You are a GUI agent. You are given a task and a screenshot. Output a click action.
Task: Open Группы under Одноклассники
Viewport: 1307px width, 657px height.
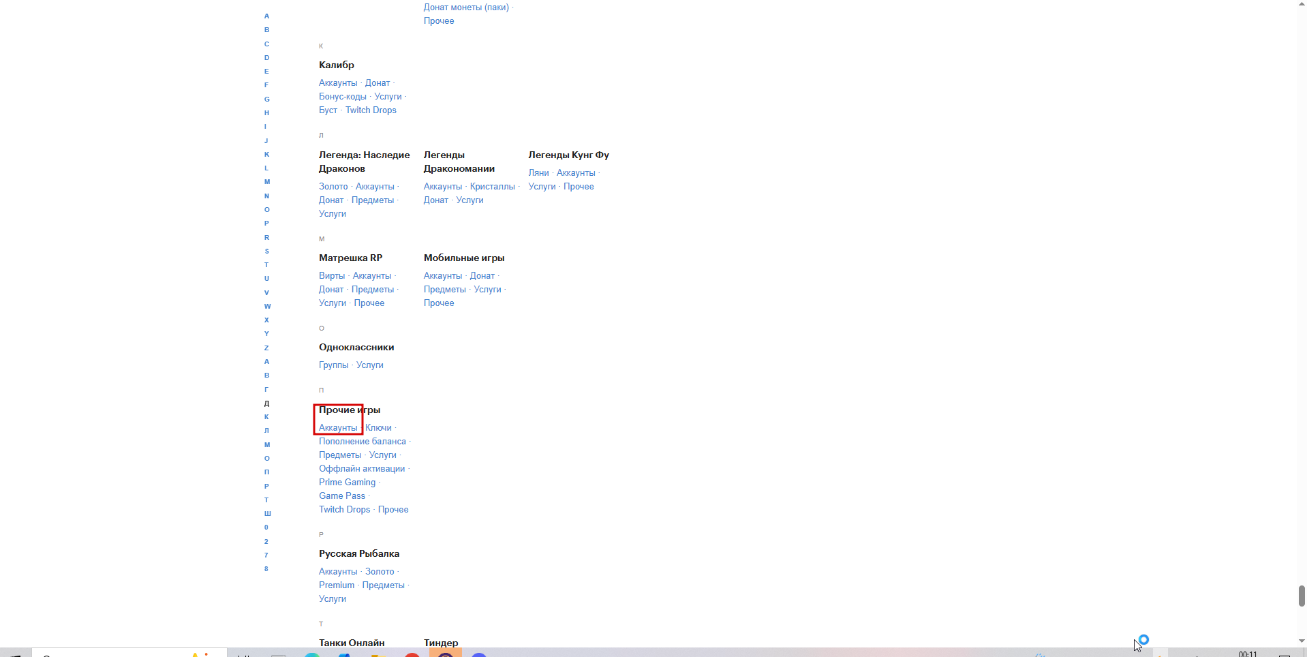pyautogui.click(x=333, y=365)
